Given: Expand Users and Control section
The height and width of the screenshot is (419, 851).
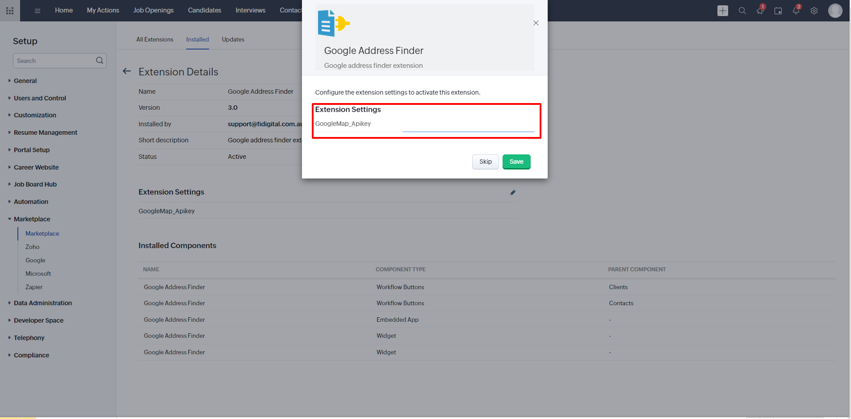Looking at the screenshot, I should [40, 98].
